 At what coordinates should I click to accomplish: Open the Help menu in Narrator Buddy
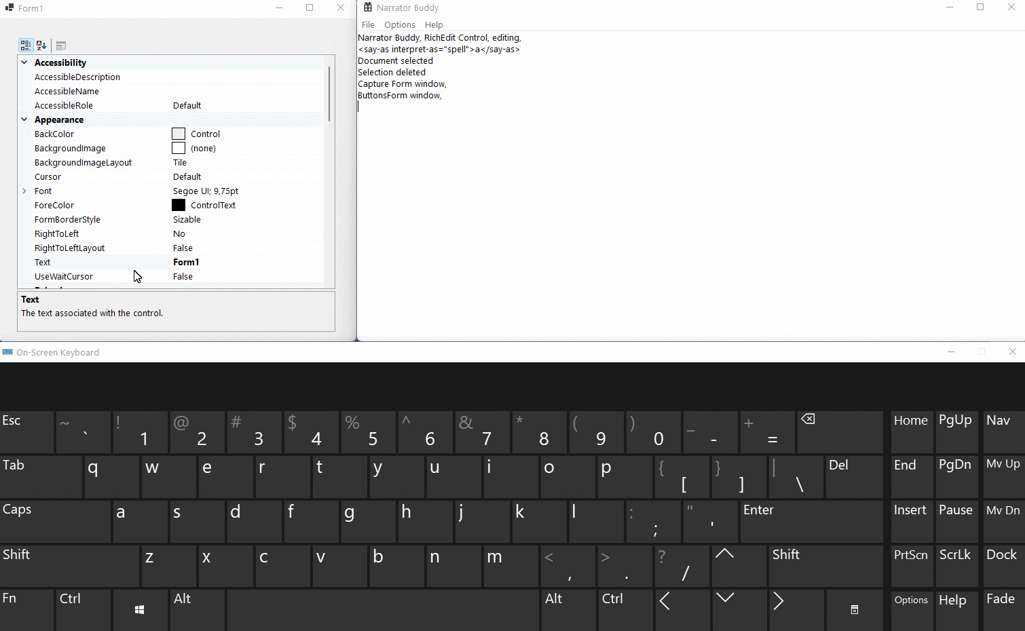[434, 24]
